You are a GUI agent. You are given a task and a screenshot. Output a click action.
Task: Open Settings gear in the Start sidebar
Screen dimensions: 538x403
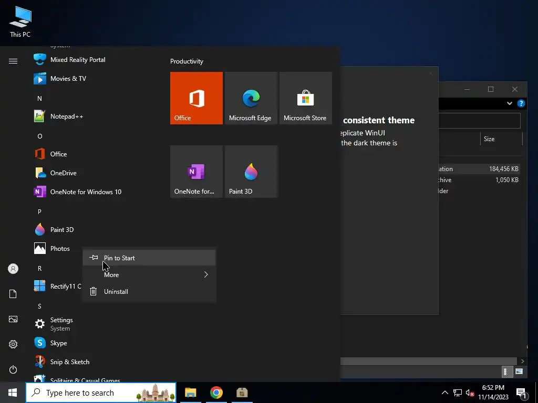(x=13, y=344)
